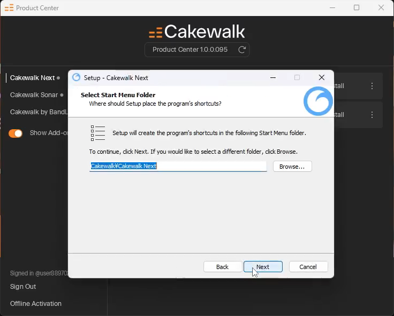Click the Setup dialog title bar icon
394x316 pixels.
point(77,77)
